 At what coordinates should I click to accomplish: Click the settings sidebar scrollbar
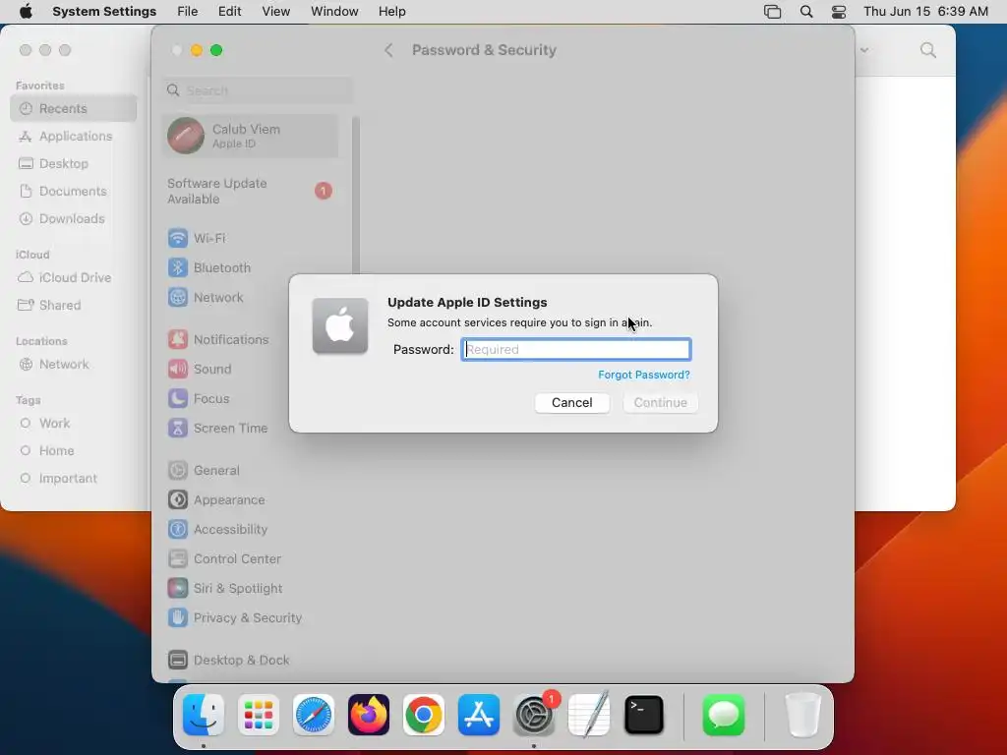pyautogui.click(x=356, y=196)
